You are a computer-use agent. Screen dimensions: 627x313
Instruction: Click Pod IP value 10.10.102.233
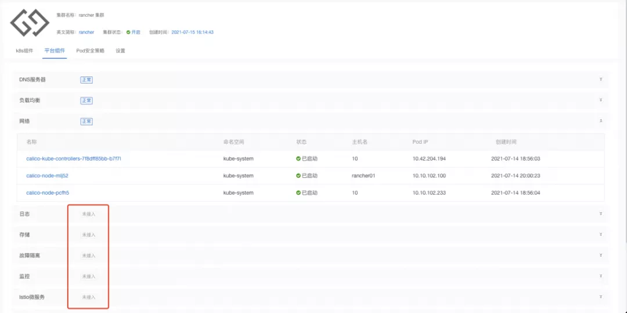(x=429, y=193)
